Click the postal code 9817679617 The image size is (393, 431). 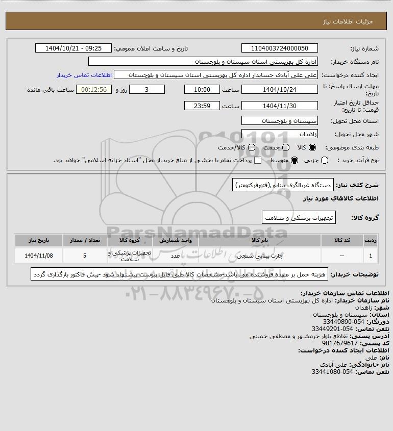[x=339, y=343]
